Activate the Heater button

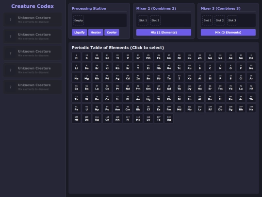[x=96, y=32]
